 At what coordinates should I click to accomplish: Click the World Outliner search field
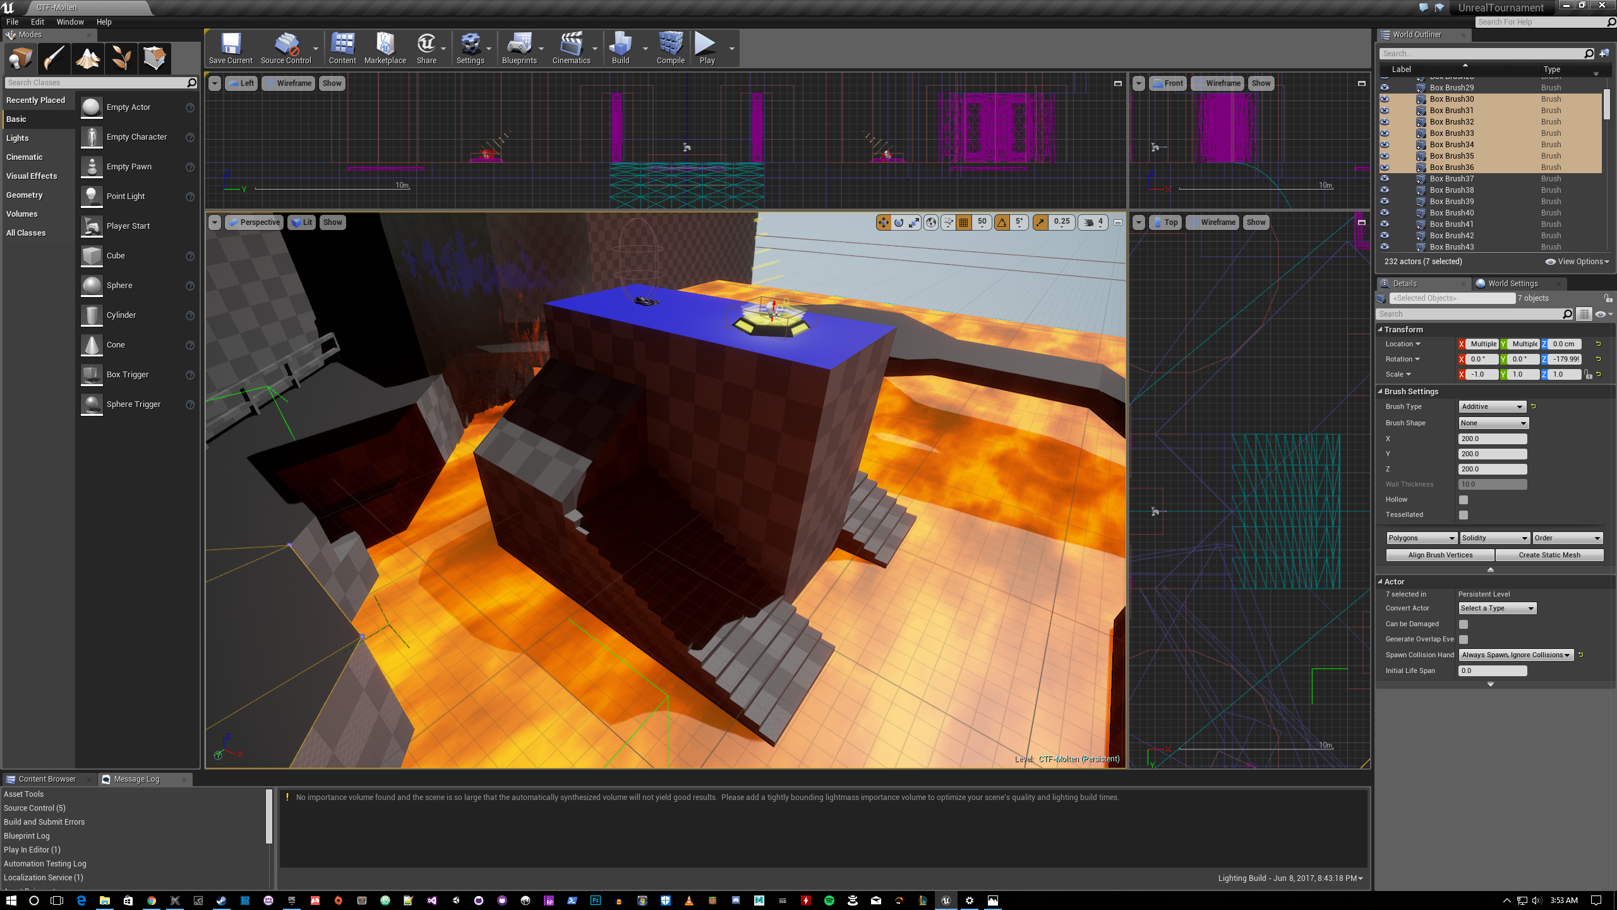(x=1488, y=54)
